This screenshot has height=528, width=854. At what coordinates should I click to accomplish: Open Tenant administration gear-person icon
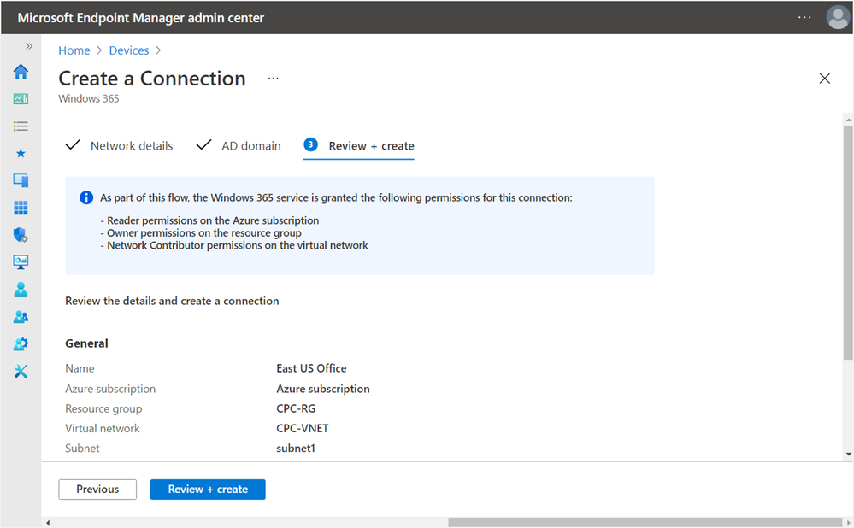21,344
